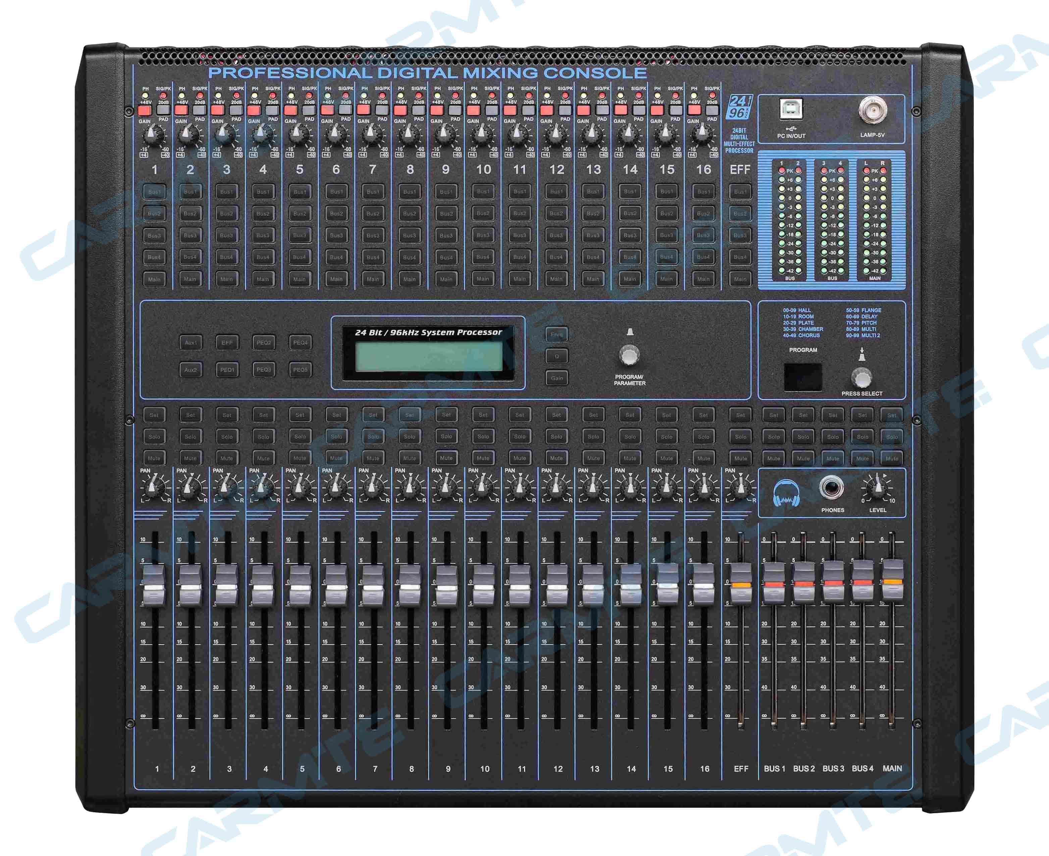Image resolution: width=1049 pixels, height=856 pixels.
Task: Mute channel 13
Action: 593,459
